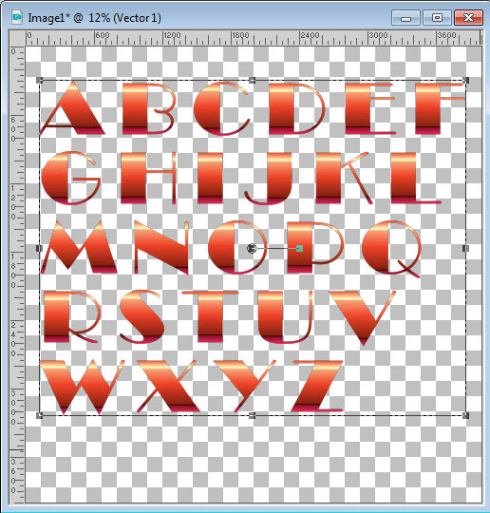Click the top-right selection corner handle
Image resolution: width=490 pixels, height=513 pixels.
click(x=466, y=80)
